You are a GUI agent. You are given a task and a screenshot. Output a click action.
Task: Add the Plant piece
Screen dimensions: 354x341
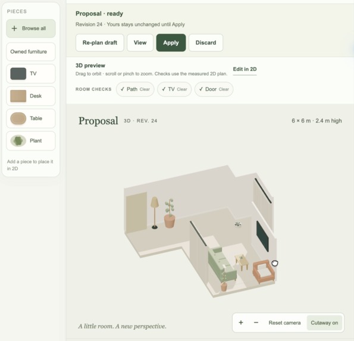tap(31, 140)
